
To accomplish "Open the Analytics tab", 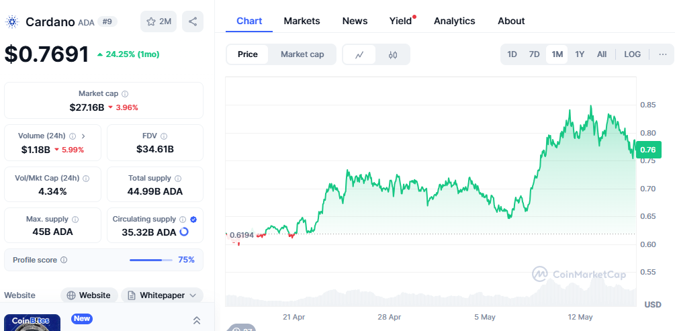I will coord(454,21).
